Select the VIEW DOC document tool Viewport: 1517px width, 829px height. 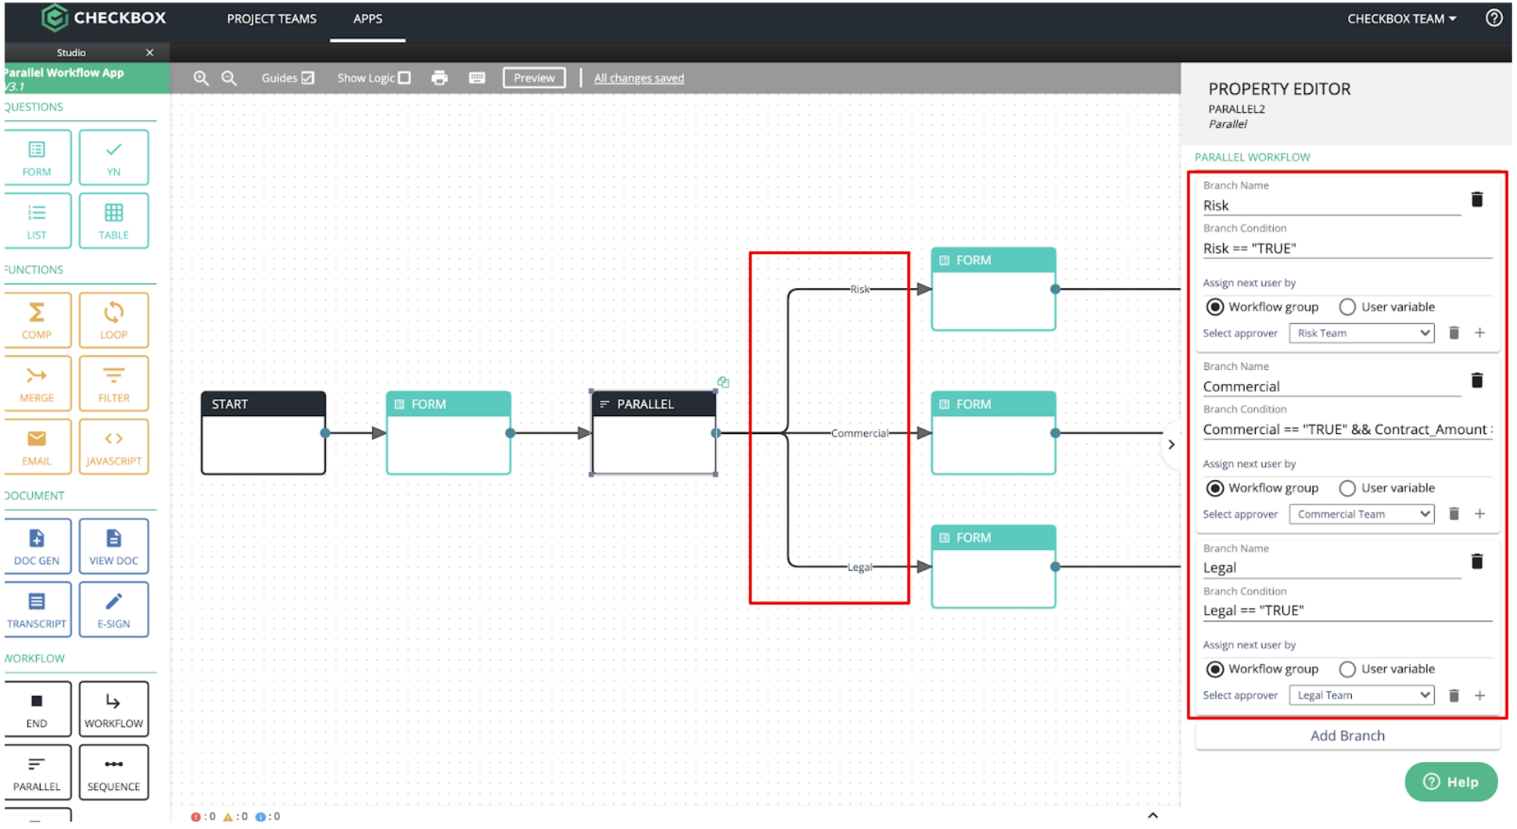[x=113, y=547]
